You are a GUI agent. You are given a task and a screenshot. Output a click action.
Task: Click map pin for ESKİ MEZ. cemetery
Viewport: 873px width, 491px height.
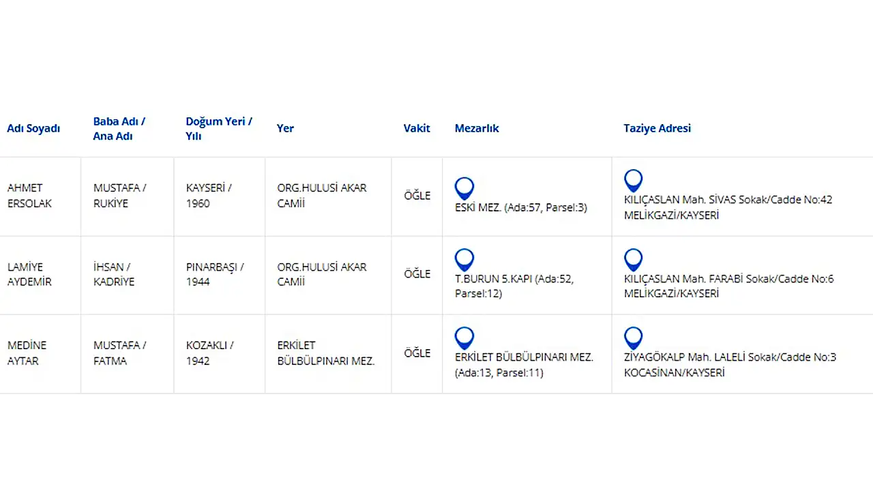(464, 187)
